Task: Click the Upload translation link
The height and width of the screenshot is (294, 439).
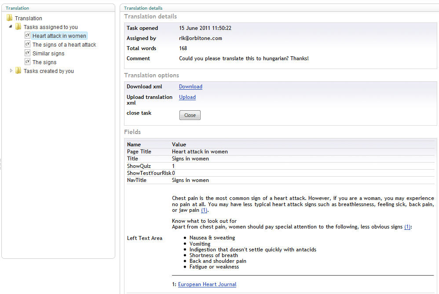Action: coord(187,97)
